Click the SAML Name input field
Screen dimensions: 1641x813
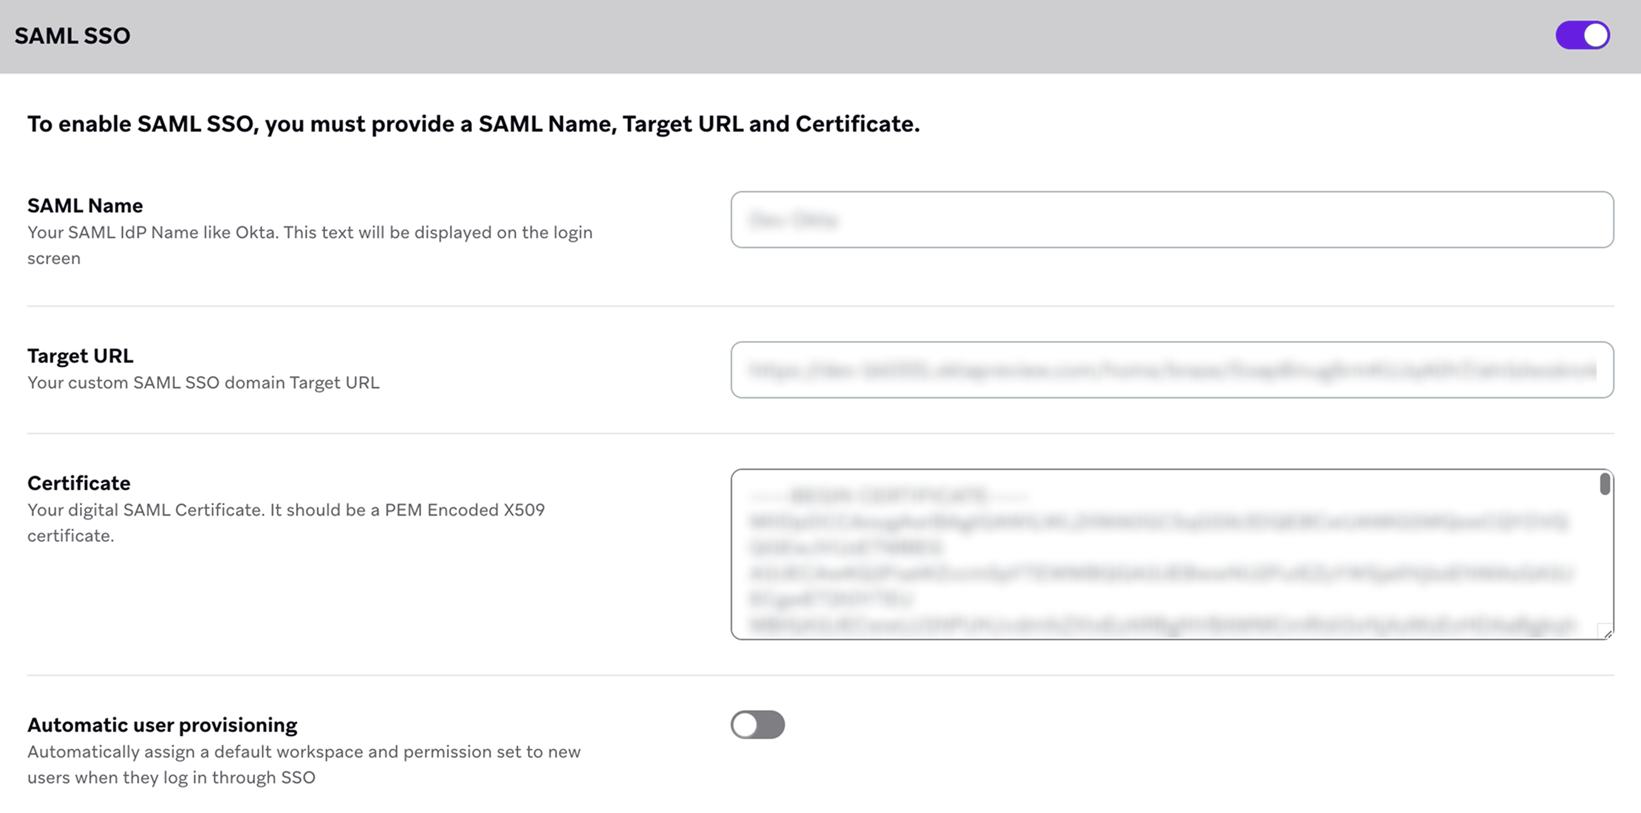point(1172,220)
